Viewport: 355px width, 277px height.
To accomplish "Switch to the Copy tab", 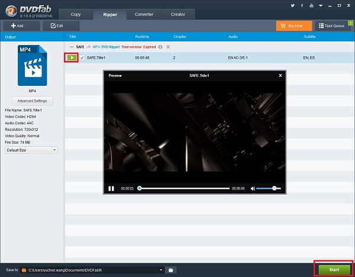I will click(x=76, y=14).
